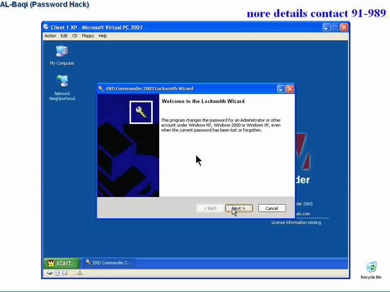Click the key icon in Locksmith title bar
390x292 pixels.
pyautogui.click(x=101, y=88)
